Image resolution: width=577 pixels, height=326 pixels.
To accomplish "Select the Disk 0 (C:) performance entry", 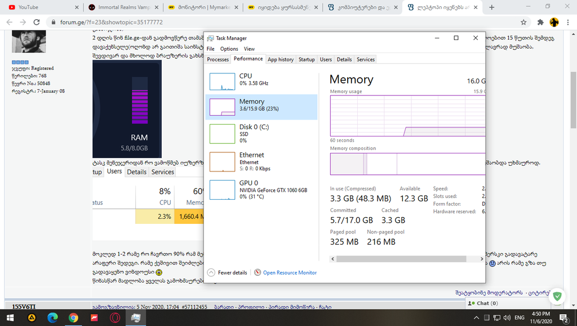I will tap(261, 133).
